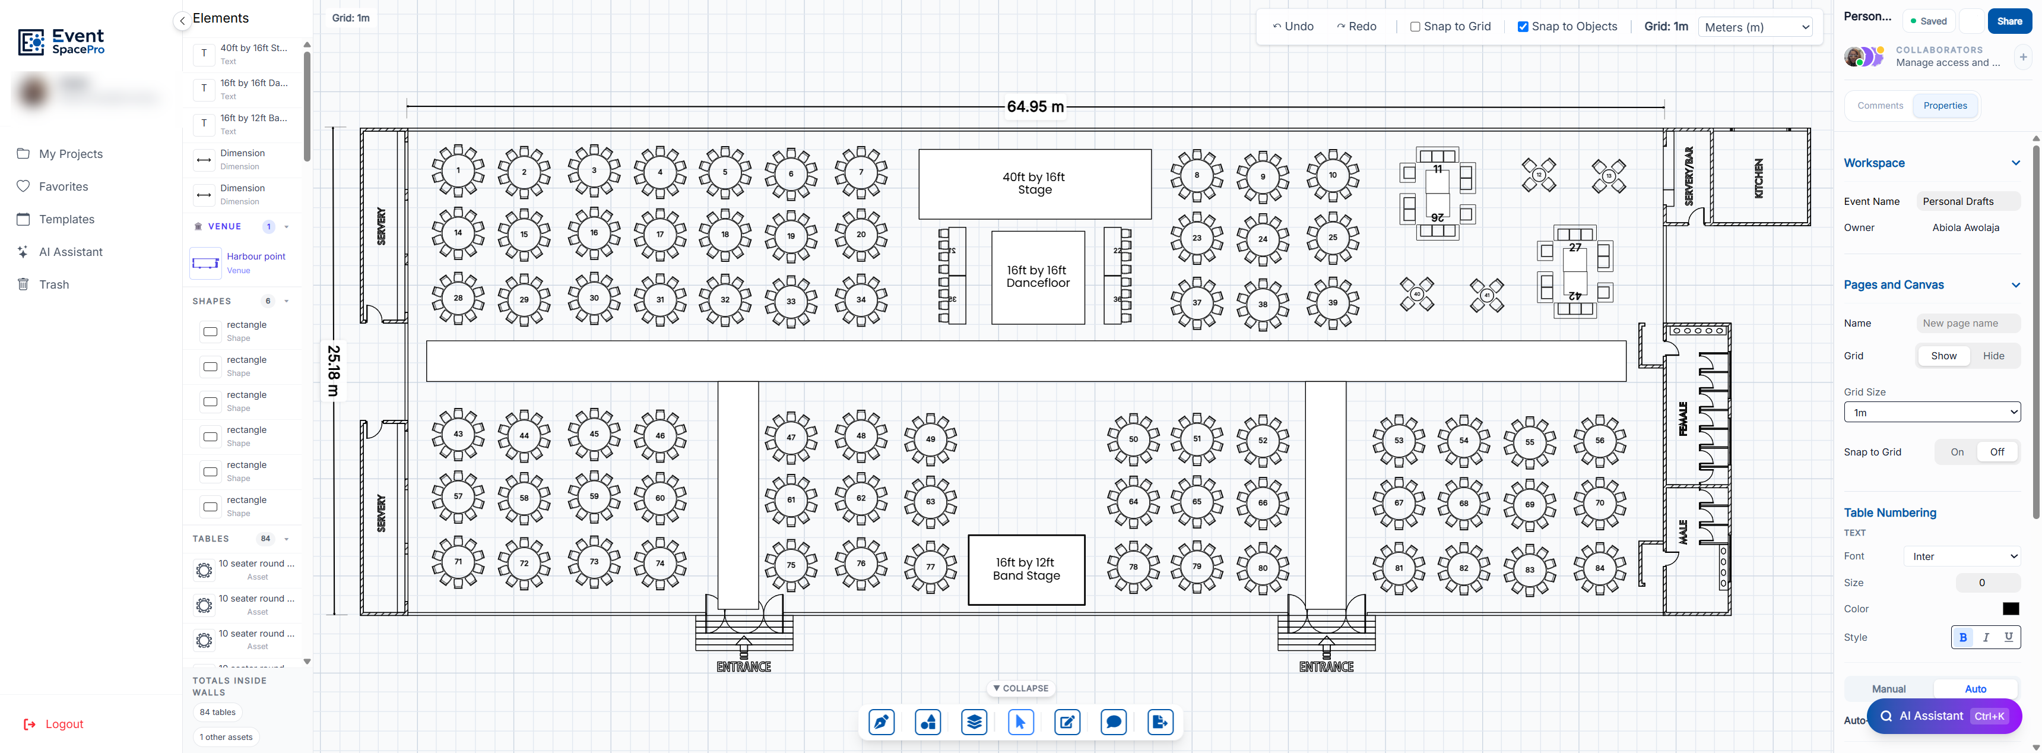Viewport: 2042px width, 753px height.
Task: Set Grid to Show
Action: 1943,356
